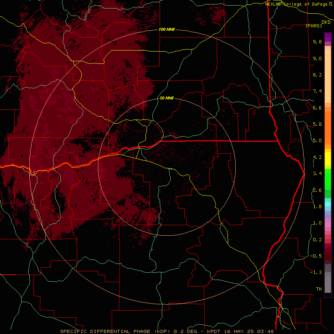The width and height of the screenshot is (334, 334).
Task: Select the 0.2 scale label
Action: tap(317, 240)
